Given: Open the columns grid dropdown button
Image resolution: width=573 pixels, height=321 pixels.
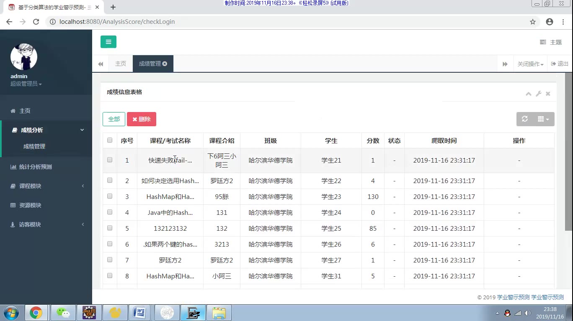Looking at the screenshot, I should point(543,119).
